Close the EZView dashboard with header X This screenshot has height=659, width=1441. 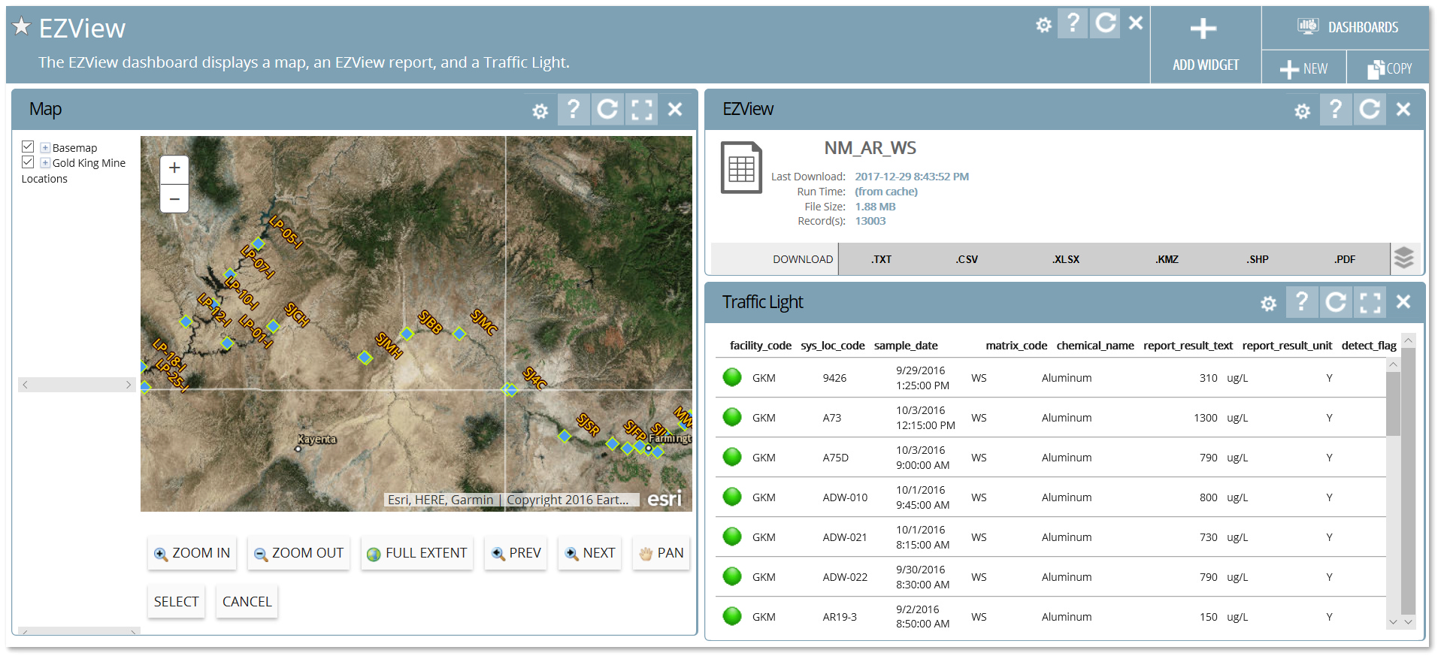1136,23
